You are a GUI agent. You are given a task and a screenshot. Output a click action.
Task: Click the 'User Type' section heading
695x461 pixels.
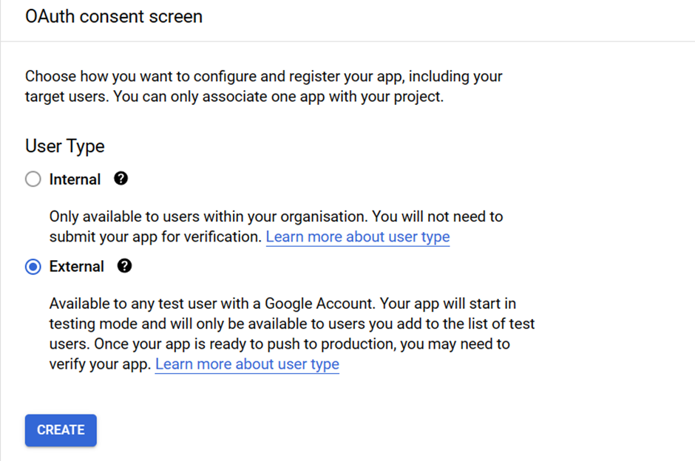pos(65,146)
